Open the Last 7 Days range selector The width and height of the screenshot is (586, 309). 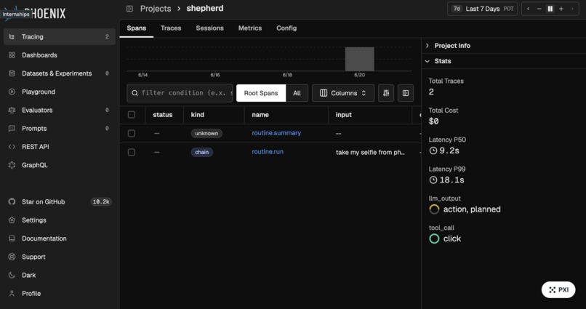tap(483, 9)
